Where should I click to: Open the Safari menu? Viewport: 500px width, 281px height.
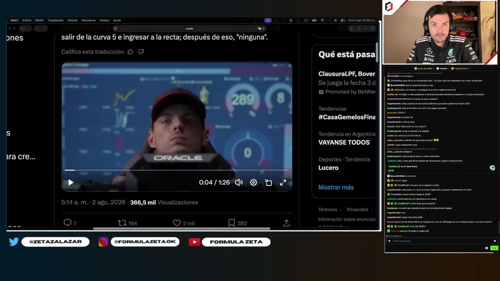pyautogui.click(x=14, y=20)
